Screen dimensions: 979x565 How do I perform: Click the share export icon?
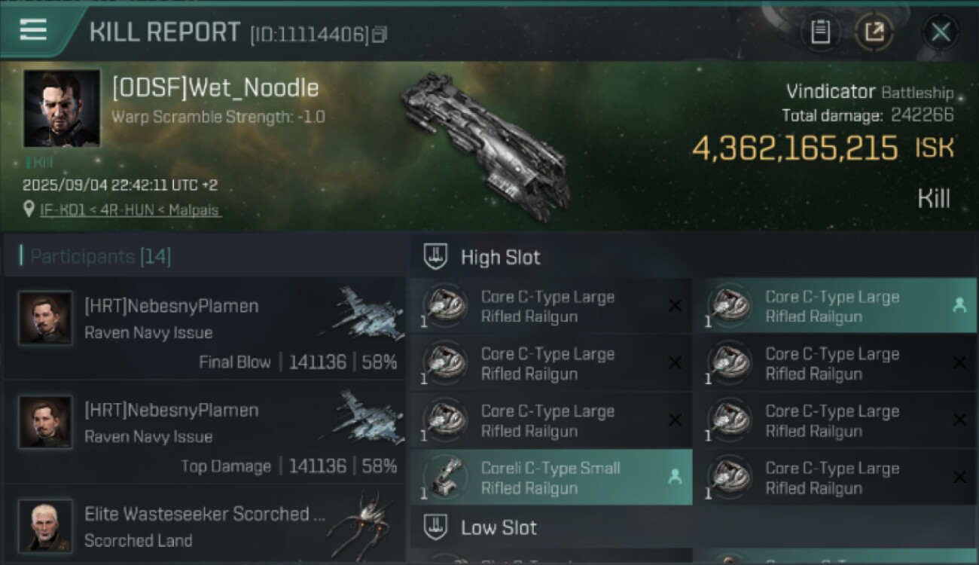[x=874, y=32]
